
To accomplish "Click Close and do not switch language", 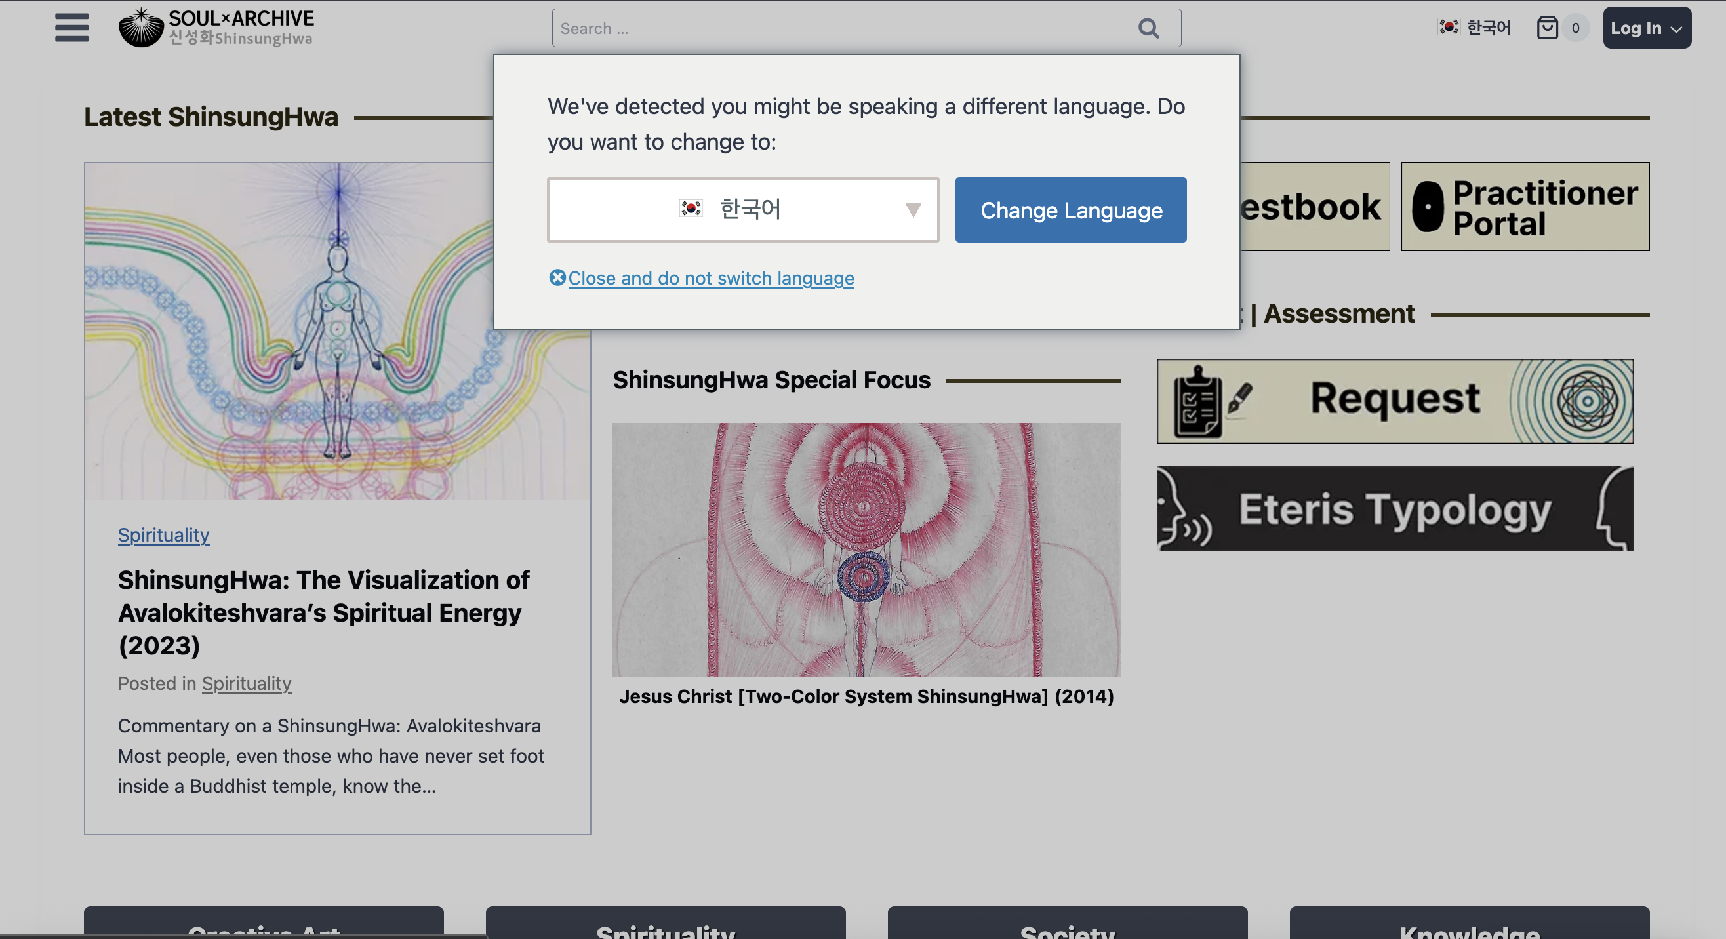I will (710, 278).
